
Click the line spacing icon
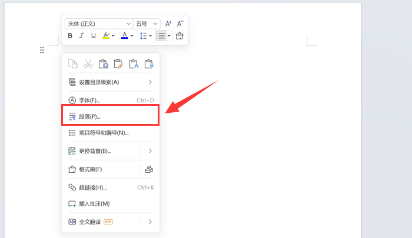click(143, 36)
